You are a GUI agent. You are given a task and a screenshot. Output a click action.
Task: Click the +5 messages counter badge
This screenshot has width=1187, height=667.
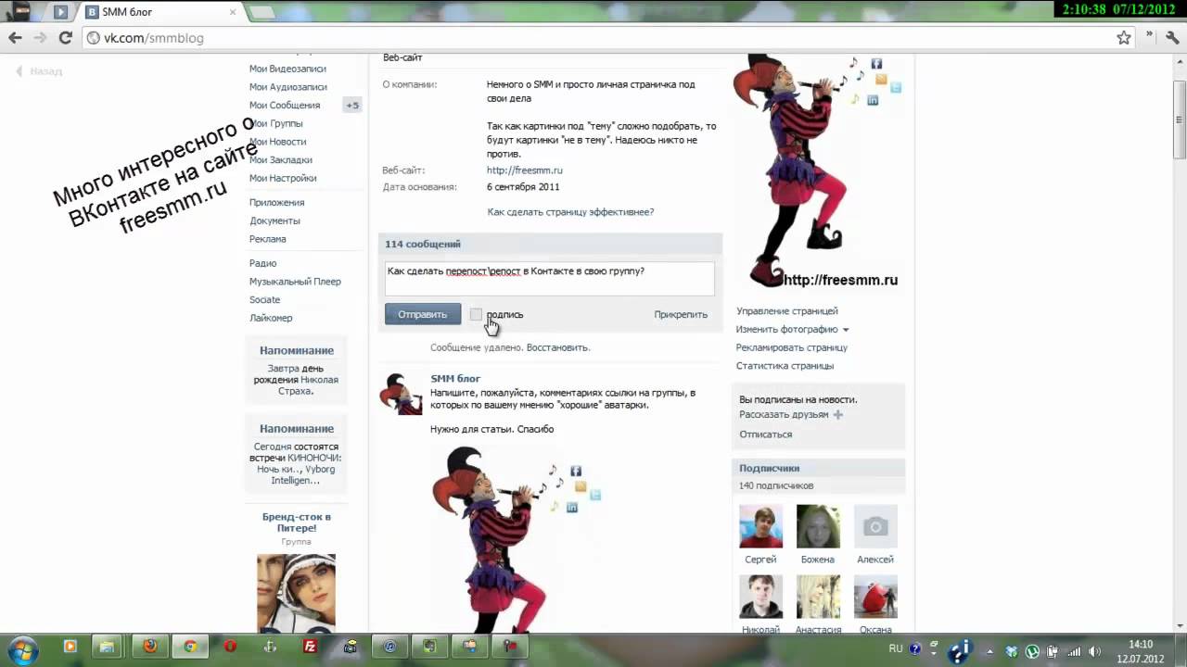coord(352,106)
